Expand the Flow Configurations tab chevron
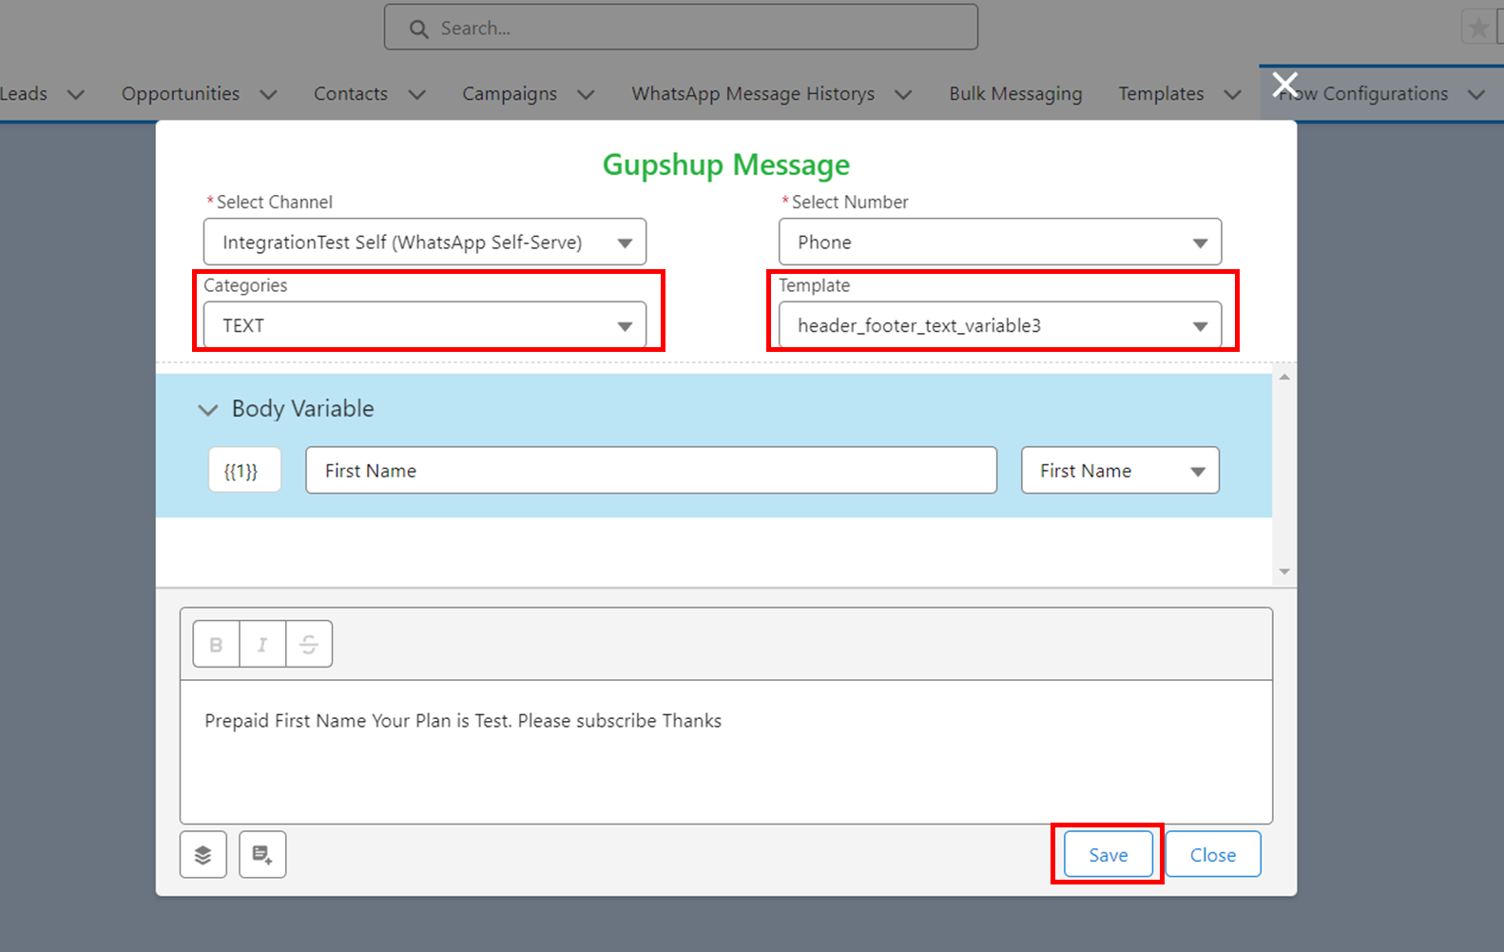 (x=1476, y=94)
